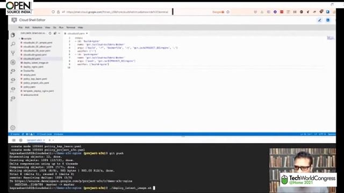Open policy_project_a3c.yaml file
The height and width of the screenshot is (193, 344).
pos(36,83)
